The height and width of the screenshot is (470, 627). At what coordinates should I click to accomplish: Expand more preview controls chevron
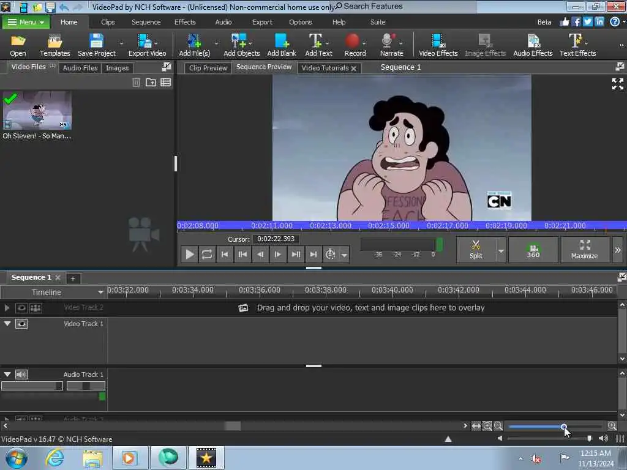[618, 250]
